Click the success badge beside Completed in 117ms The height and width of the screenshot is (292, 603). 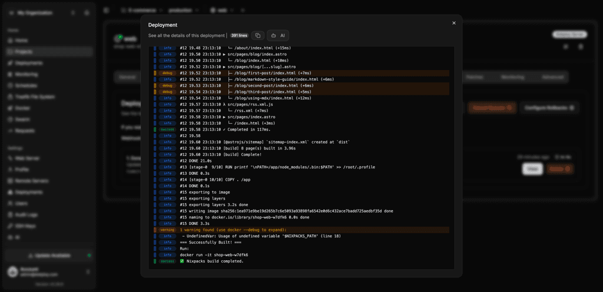click(x=167, y=130)
